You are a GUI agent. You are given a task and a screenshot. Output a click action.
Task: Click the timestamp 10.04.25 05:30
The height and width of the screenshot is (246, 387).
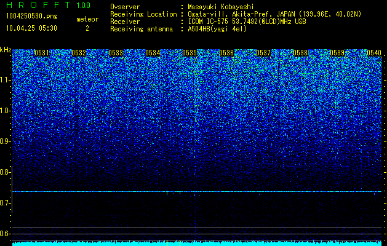(x=32, y=28)
